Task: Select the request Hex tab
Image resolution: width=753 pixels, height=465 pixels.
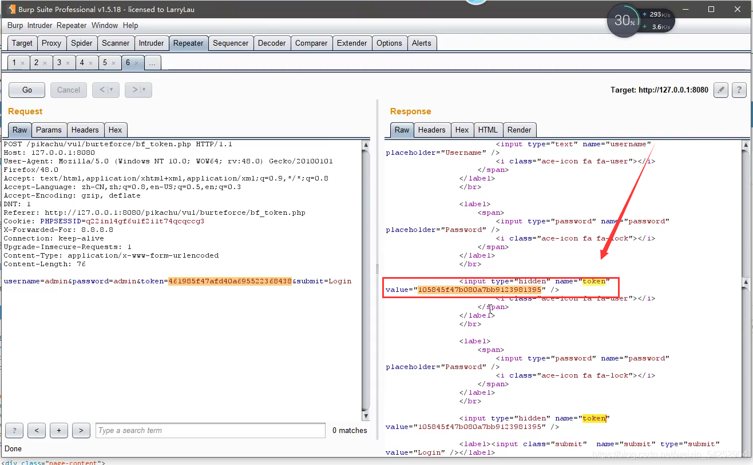Action: pyautogui.click(x=116, y=130)
